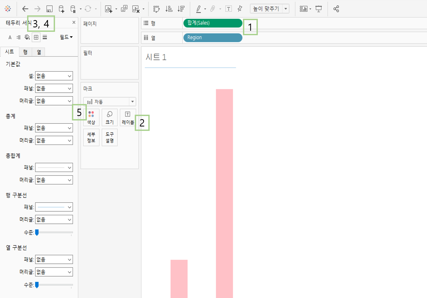
Task: Open the 높이 맞추기 fit dropdown
Action: pyautogui.click(x=270, y=9)
